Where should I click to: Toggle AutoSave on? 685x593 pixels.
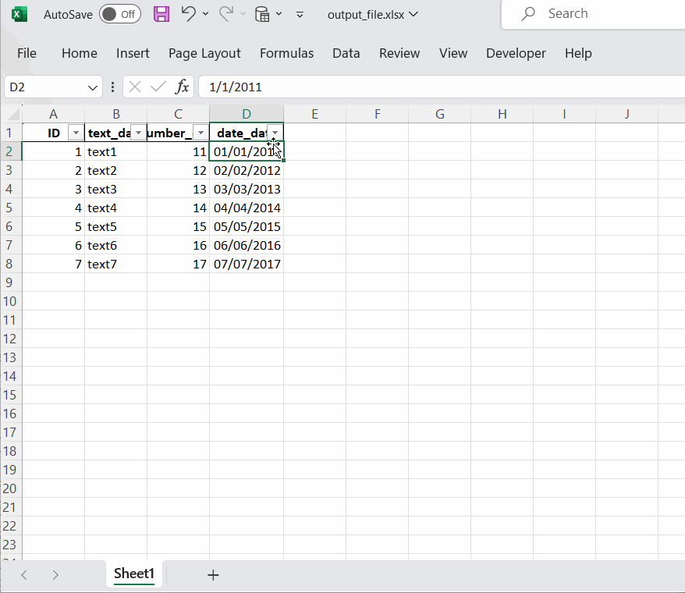point(119,13)
